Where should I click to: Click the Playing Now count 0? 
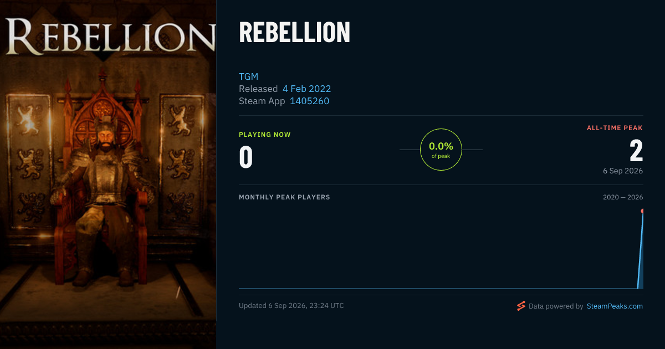(246, 157)
